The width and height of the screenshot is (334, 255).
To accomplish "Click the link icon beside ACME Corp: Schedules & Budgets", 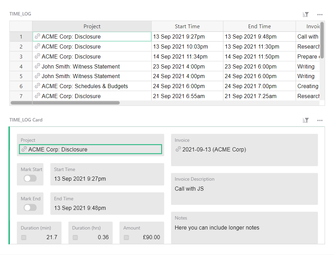I will click(37, 86).
